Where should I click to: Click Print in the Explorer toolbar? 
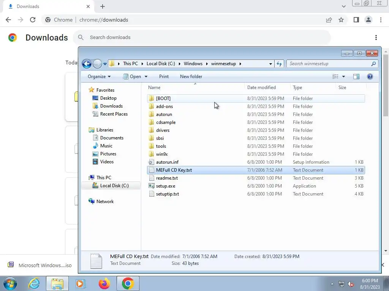164,77
